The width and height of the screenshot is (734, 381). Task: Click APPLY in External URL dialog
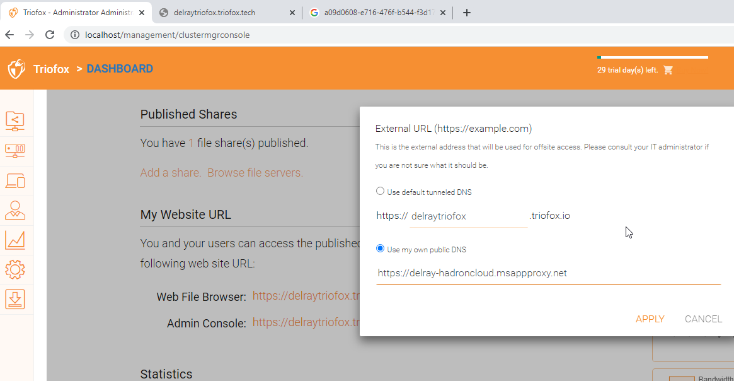coord(650,319)
